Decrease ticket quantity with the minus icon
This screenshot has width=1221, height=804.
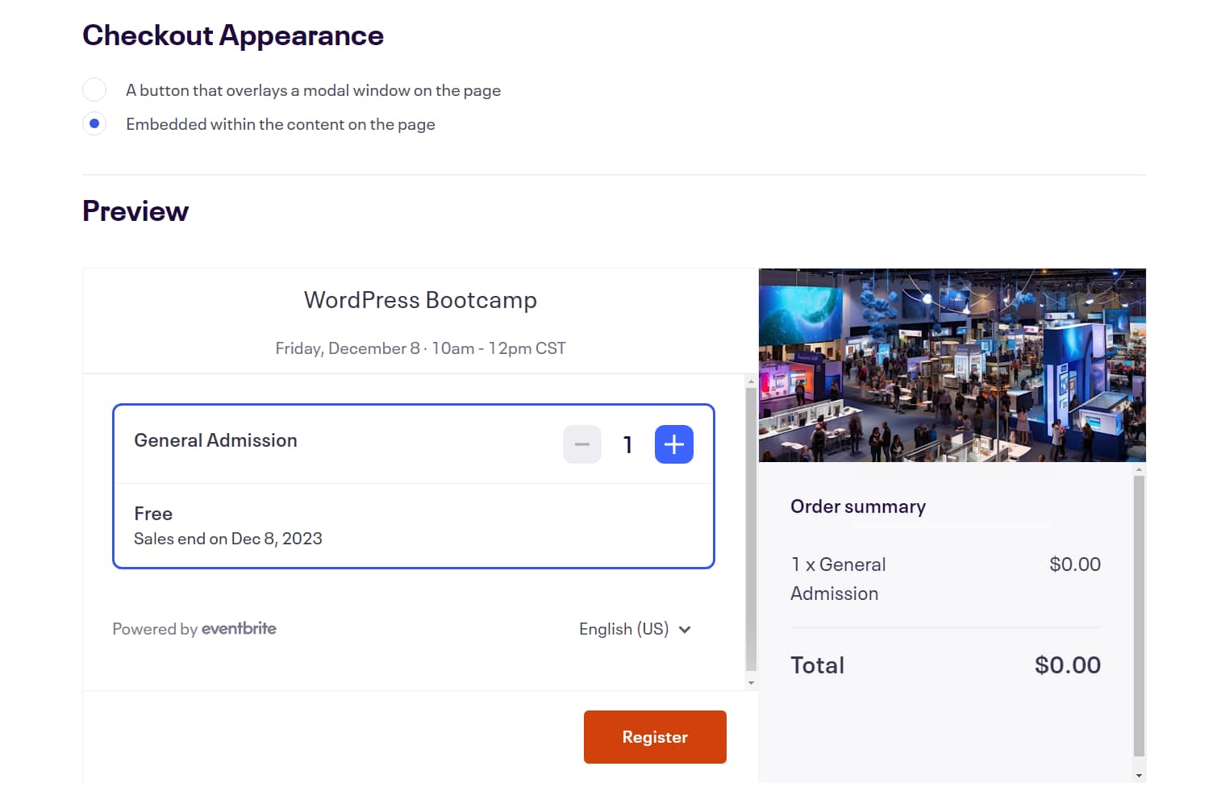pos(581,444)
